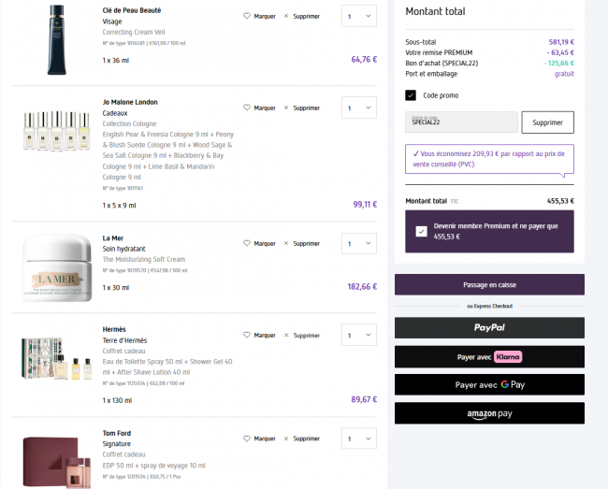The height and width of the screenshot is (489, 608).
Task: Pay with the PayPal express button
Action: point(489,327)
